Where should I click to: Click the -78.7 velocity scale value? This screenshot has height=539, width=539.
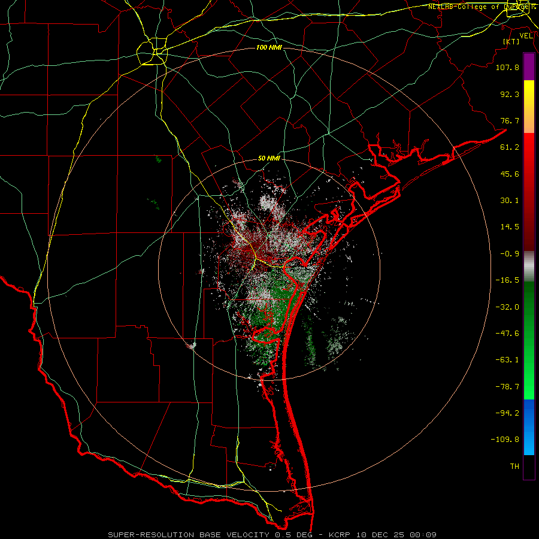[507, 387]
